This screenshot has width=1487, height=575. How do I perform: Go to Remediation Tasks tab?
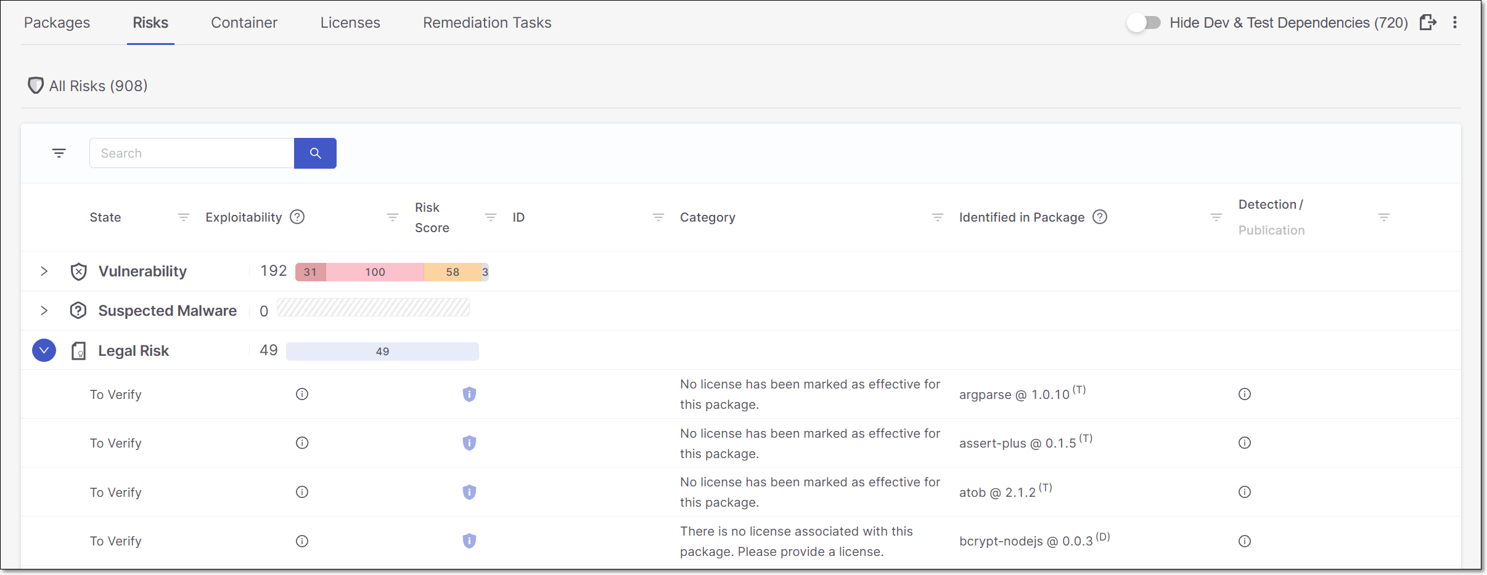pyautogui.click(x=487, y=23)
